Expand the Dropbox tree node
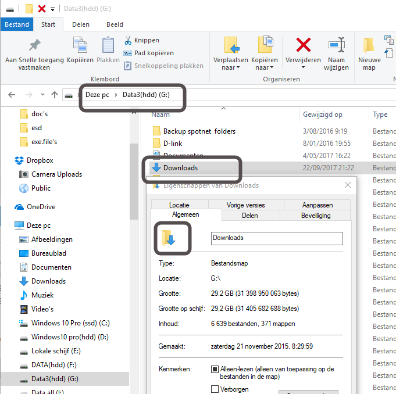 pos(7,160)
